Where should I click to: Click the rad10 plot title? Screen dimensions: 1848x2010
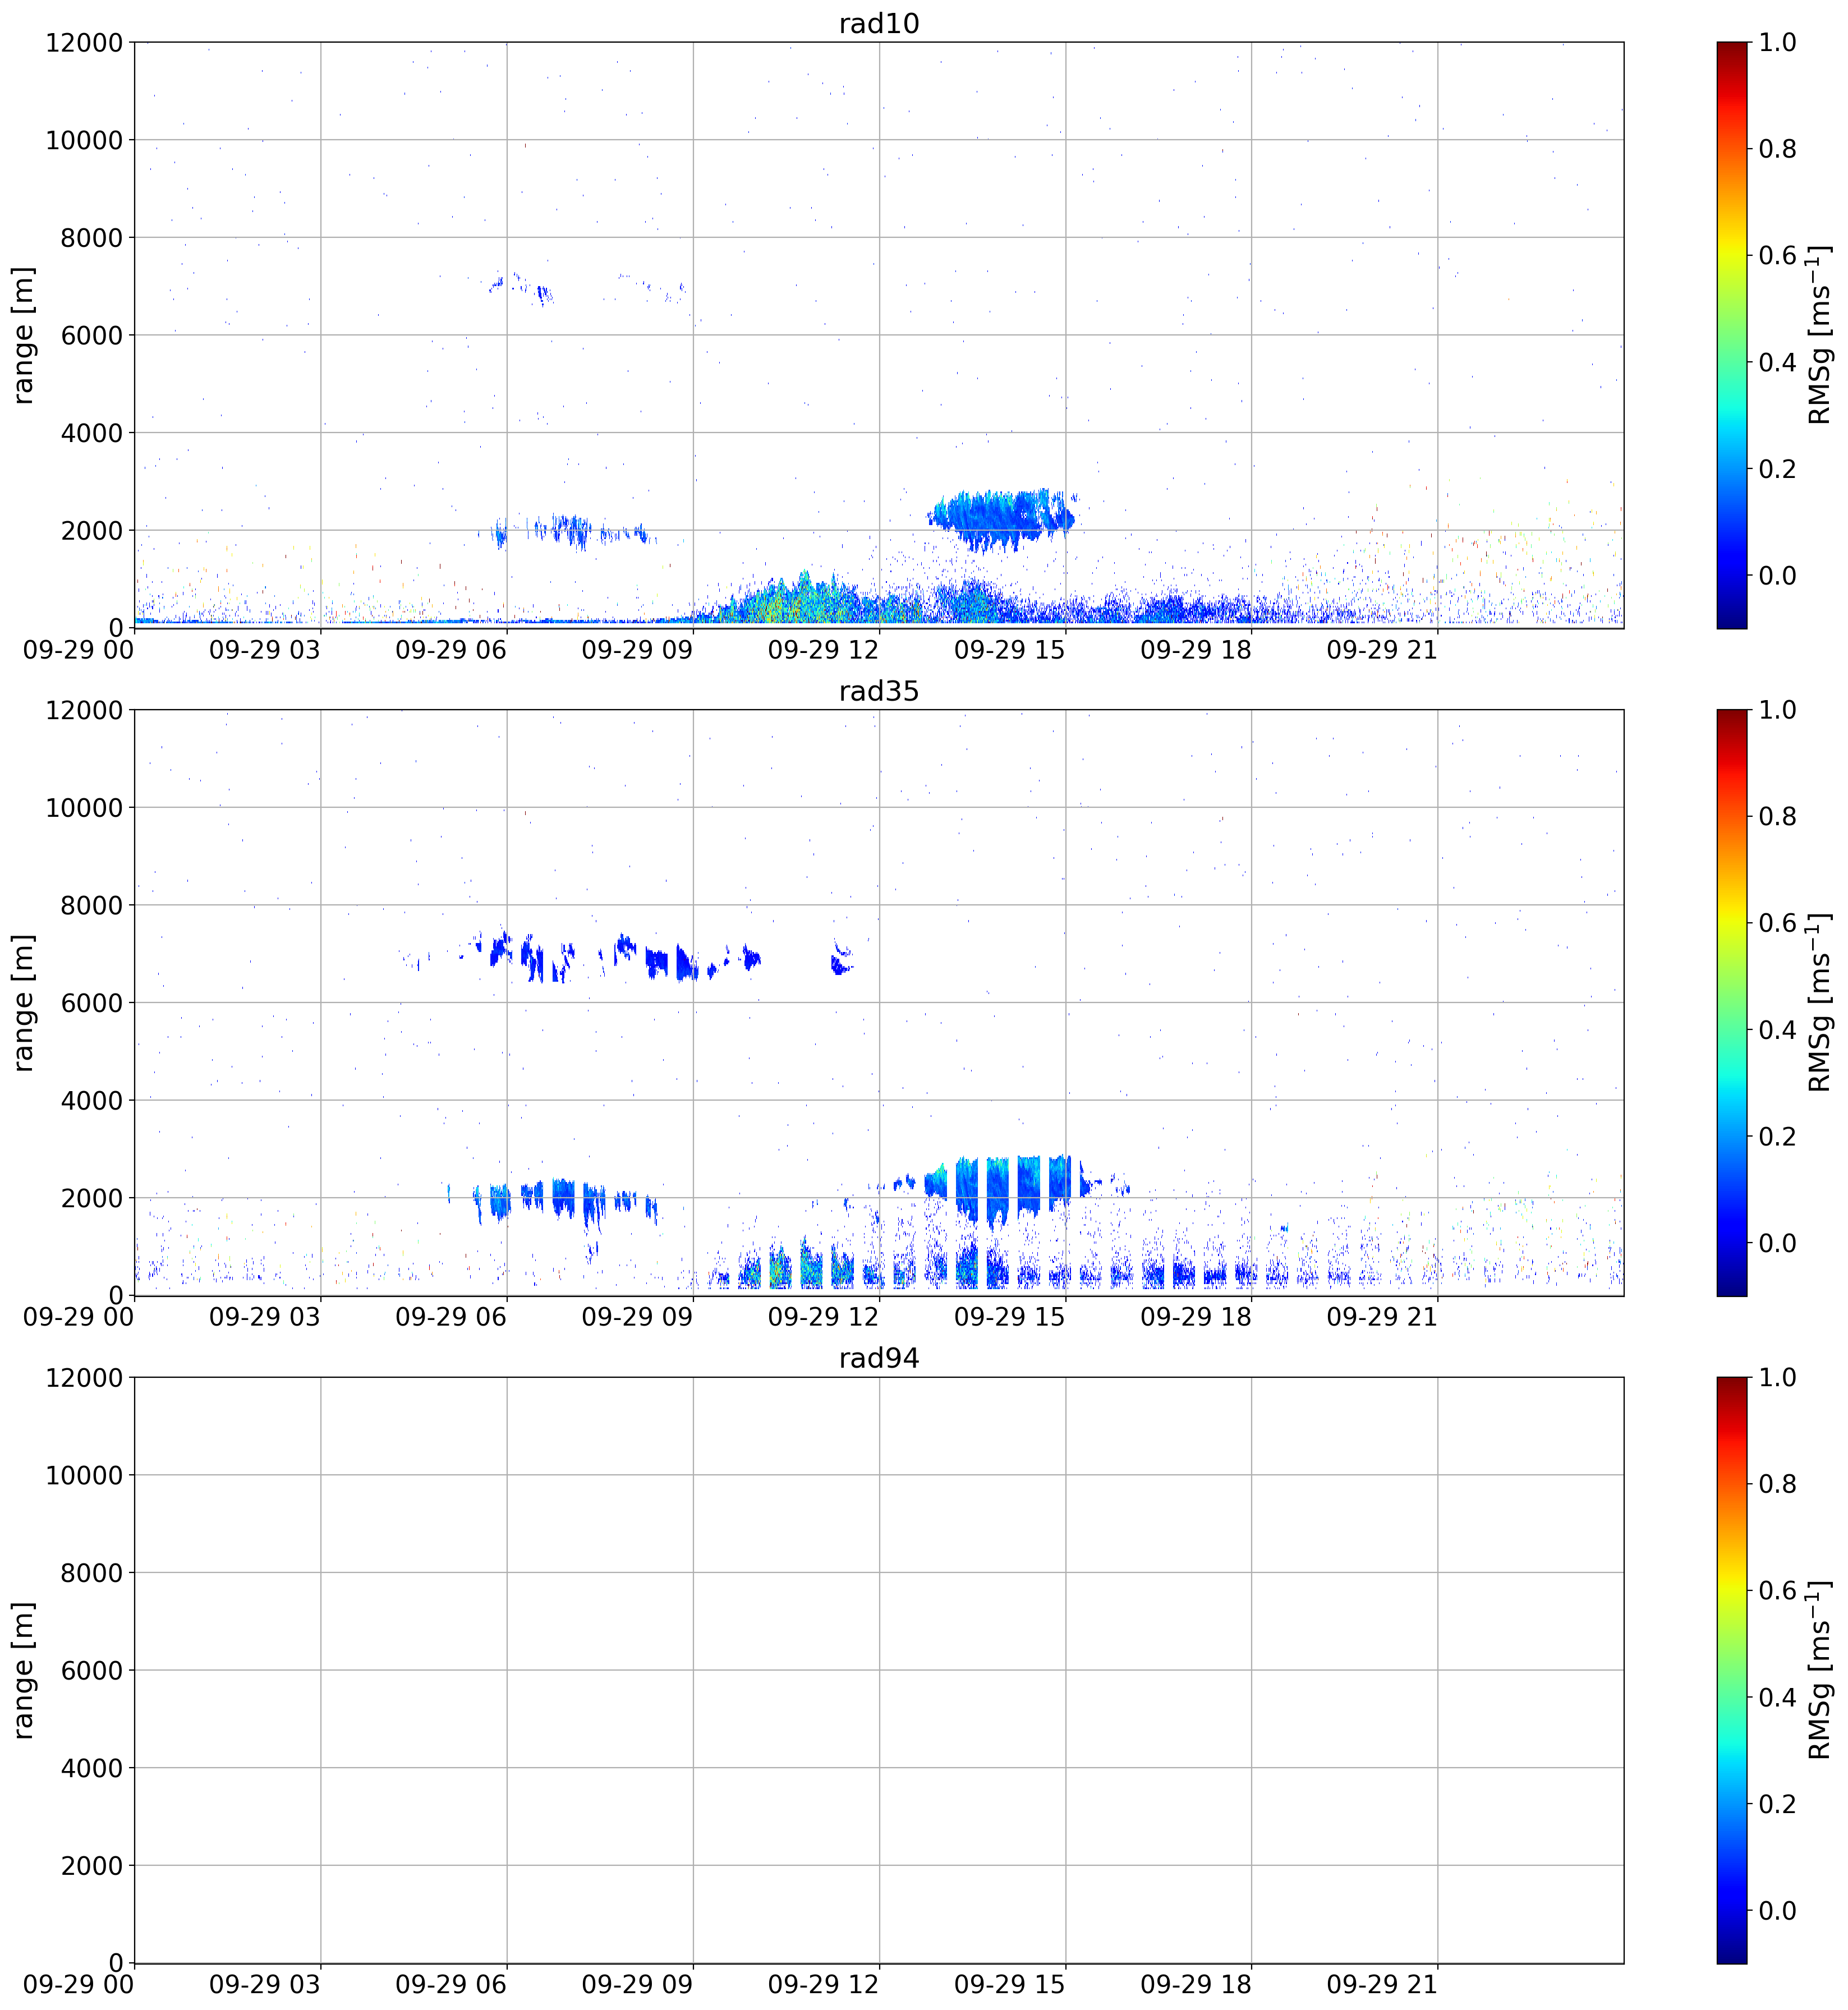tap(878, 23)
